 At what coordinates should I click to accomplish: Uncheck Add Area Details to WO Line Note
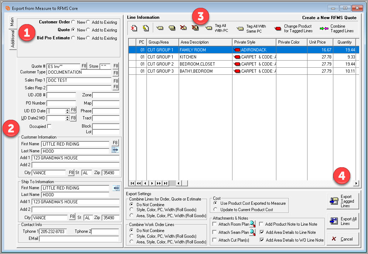(x=262, y=240)
